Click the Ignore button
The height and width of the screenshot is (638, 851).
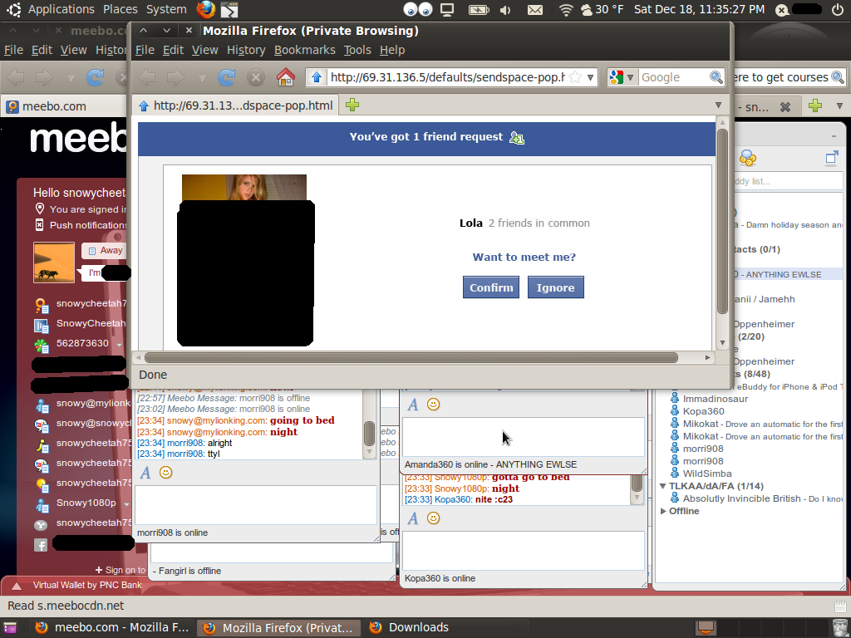click(555, 287)
